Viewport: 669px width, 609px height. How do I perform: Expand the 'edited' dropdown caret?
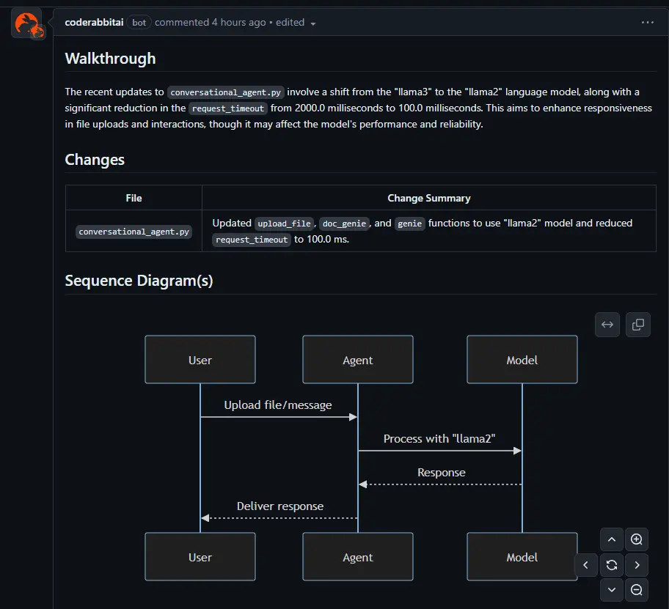click(314, 23)
